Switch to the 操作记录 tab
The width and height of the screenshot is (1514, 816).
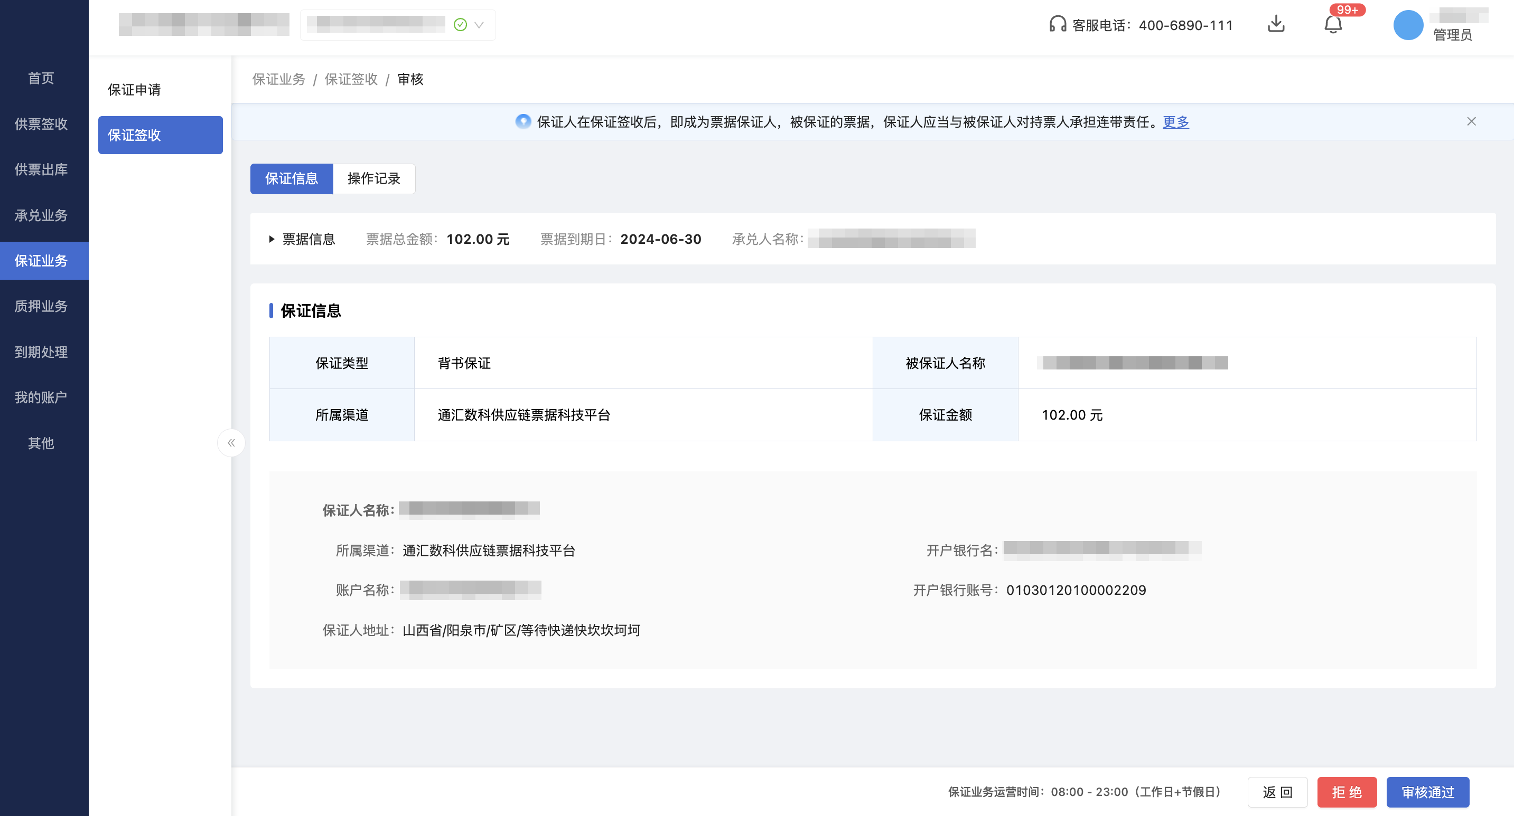[373, 178]
